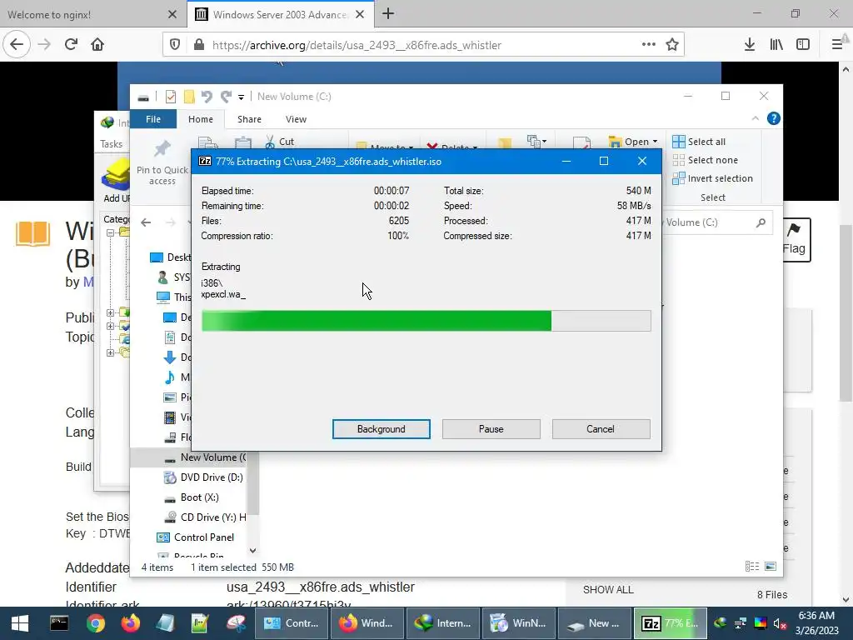Screen dimensions: 853x640
Task: Open Firefox hamburger menu
Action: click(836, 45)
